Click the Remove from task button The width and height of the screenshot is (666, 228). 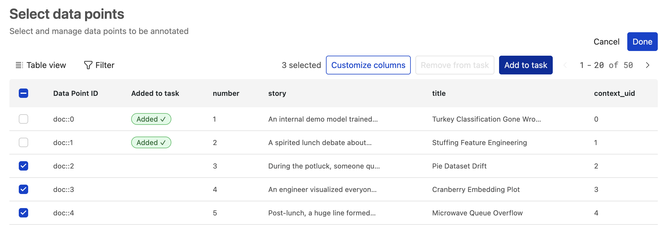[454, 65]
